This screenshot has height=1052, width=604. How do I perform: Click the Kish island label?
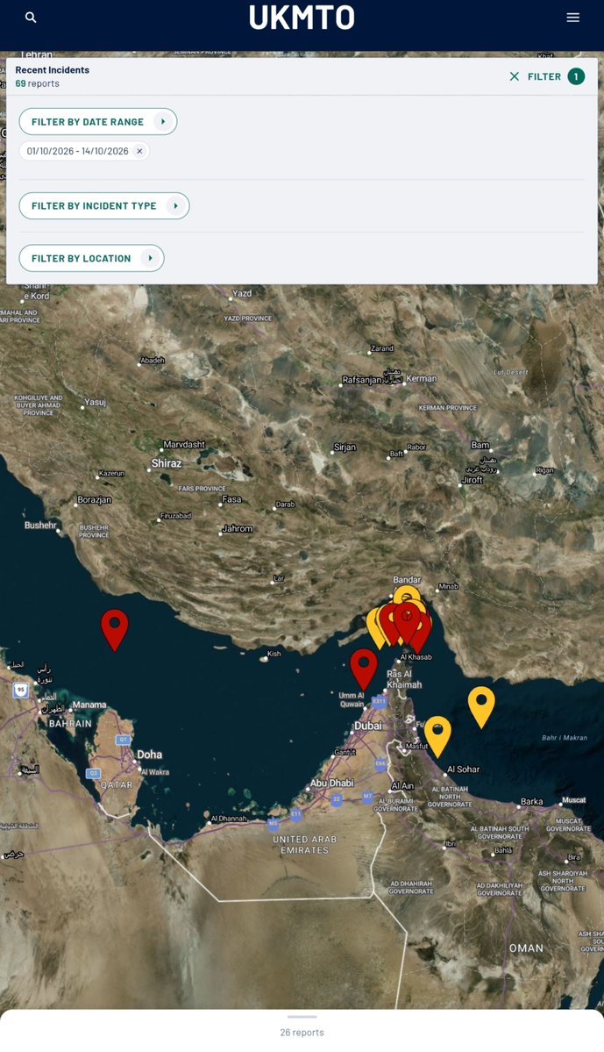pyautogui.click(x=274, y=654)
